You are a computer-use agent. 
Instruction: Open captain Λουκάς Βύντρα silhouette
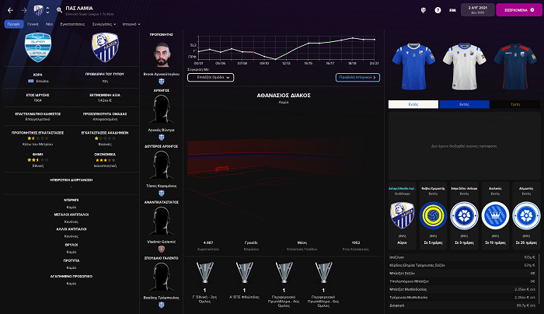162,109
